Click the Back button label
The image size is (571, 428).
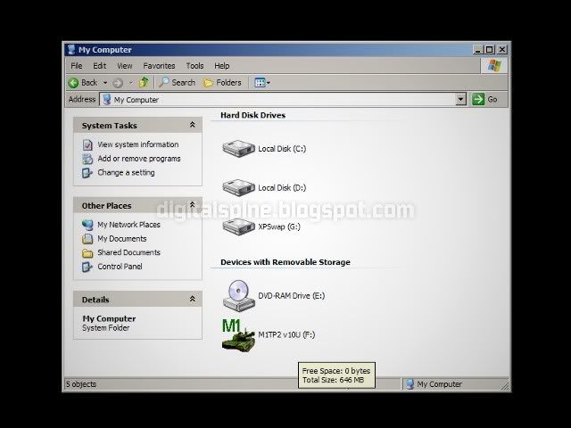pyautogui.click(x=89, y=83)
